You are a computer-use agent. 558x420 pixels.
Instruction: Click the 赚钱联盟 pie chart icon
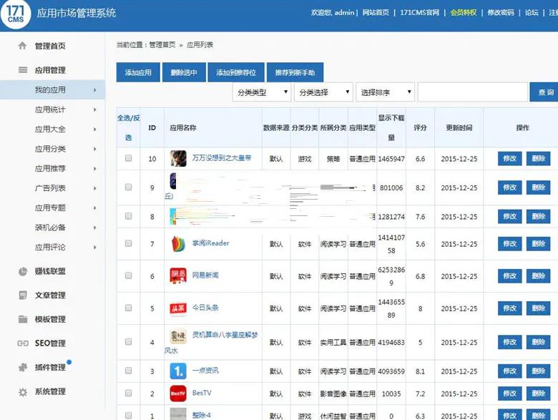tap(22, 271)
